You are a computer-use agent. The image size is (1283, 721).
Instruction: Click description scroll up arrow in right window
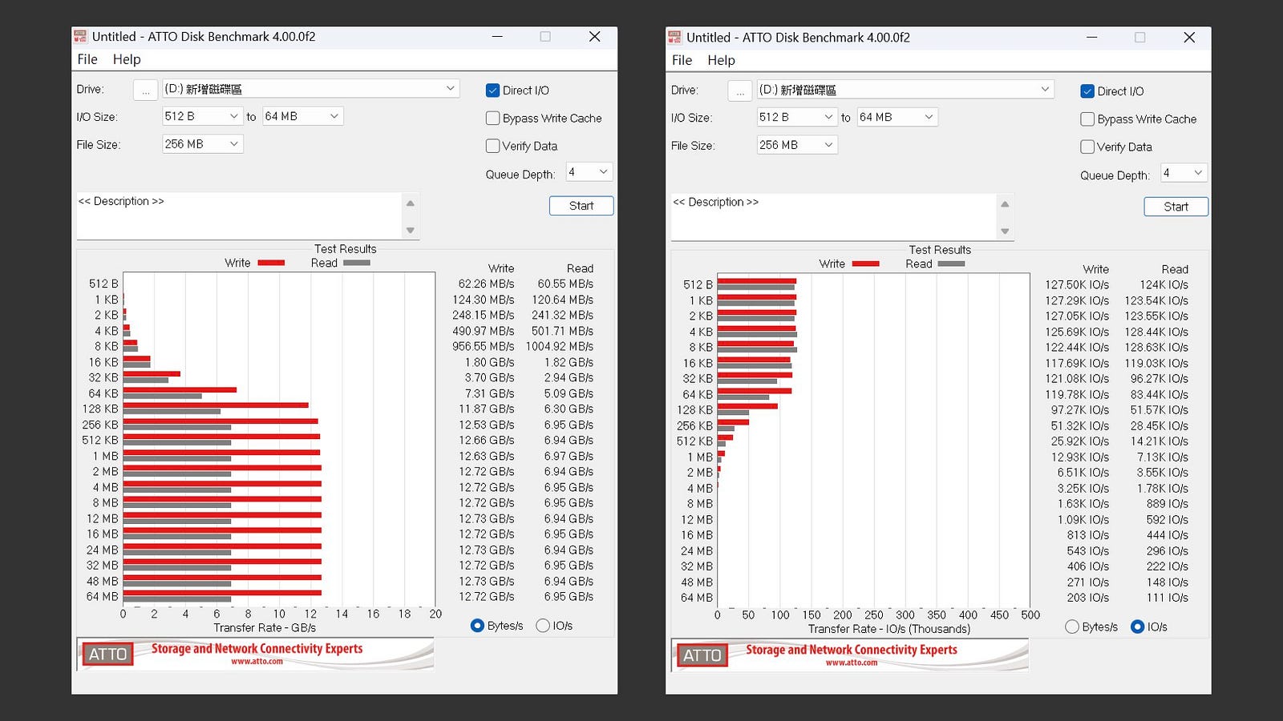tap(1005, 204)
